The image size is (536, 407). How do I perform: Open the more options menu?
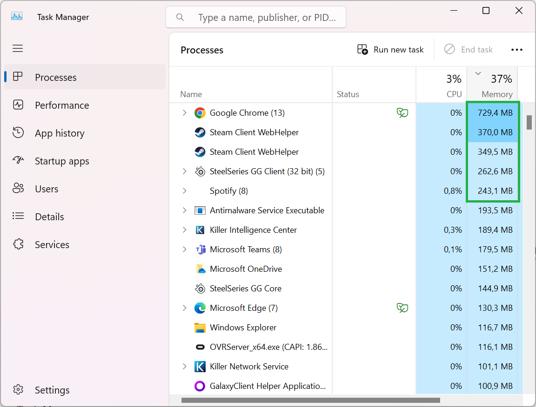tap(517, 49)
